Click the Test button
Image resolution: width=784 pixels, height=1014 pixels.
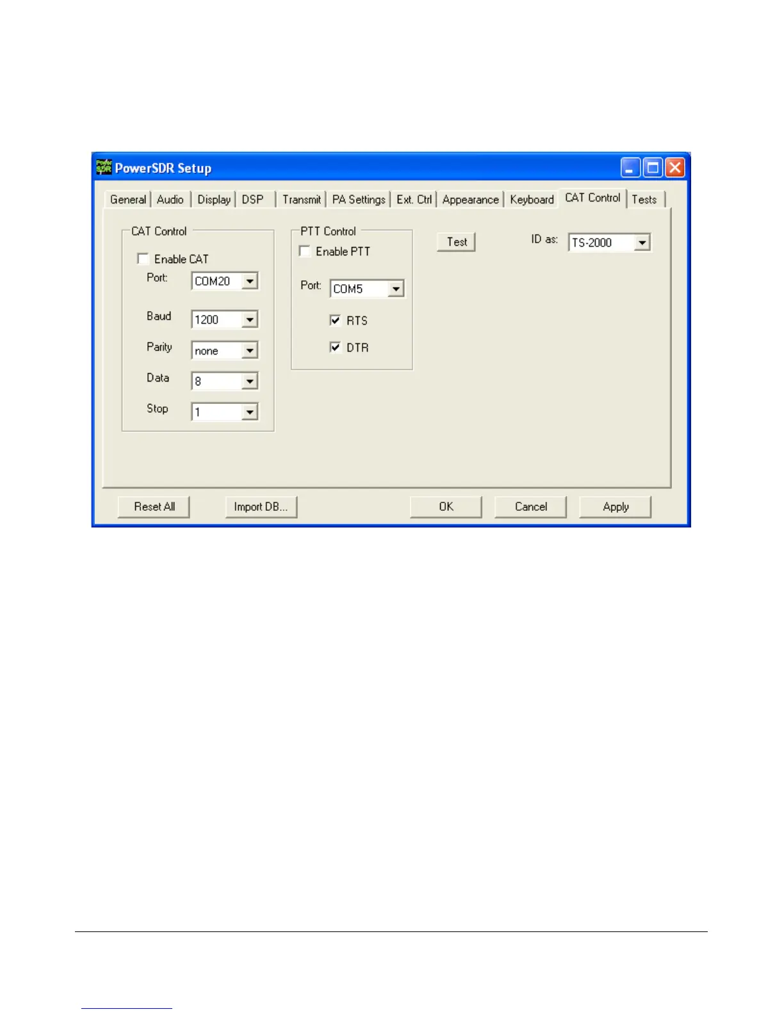[x=457, y=242]
